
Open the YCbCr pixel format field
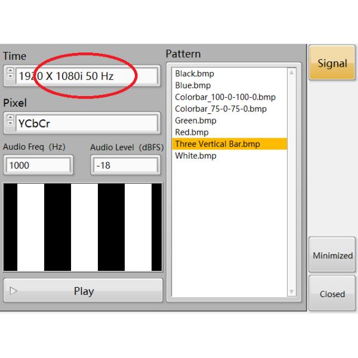pyautogui.click(x=87, y=124)
